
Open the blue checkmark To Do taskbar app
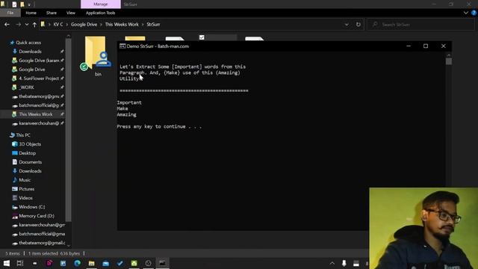point(119,263)
